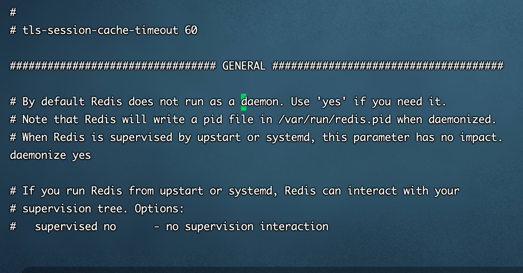
Task: Click the word 'interact' in the comment
Action: 372,190
